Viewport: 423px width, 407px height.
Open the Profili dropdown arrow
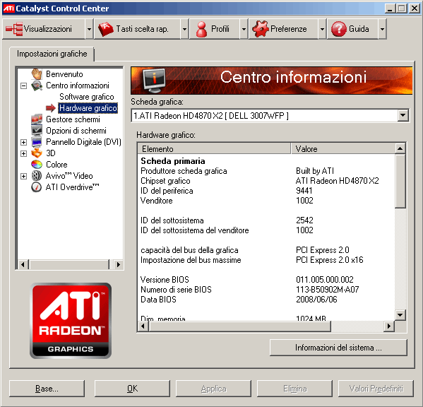[244, 29]
